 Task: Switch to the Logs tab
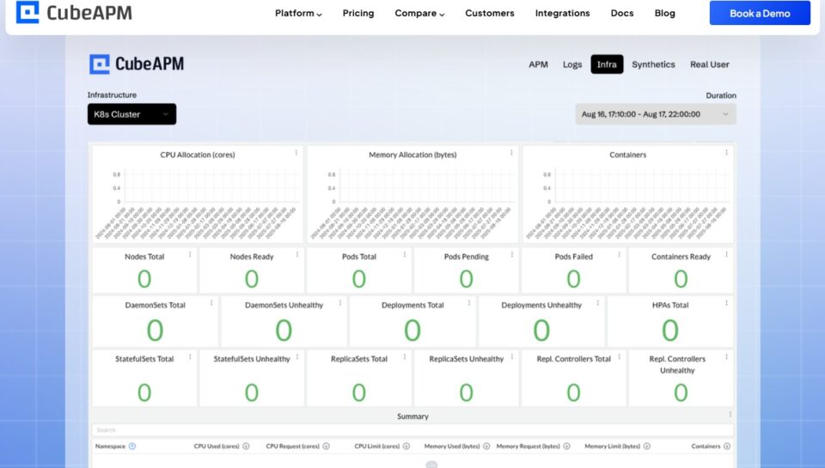point(572,64)
